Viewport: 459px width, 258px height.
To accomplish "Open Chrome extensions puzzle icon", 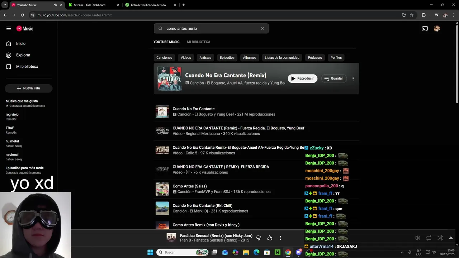I will tap(423, 15).
